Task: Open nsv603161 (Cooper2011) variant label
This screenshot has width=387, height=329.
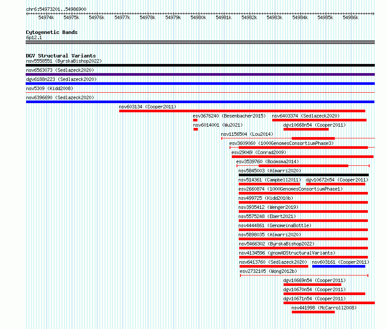Action: [x=340, y=262]
